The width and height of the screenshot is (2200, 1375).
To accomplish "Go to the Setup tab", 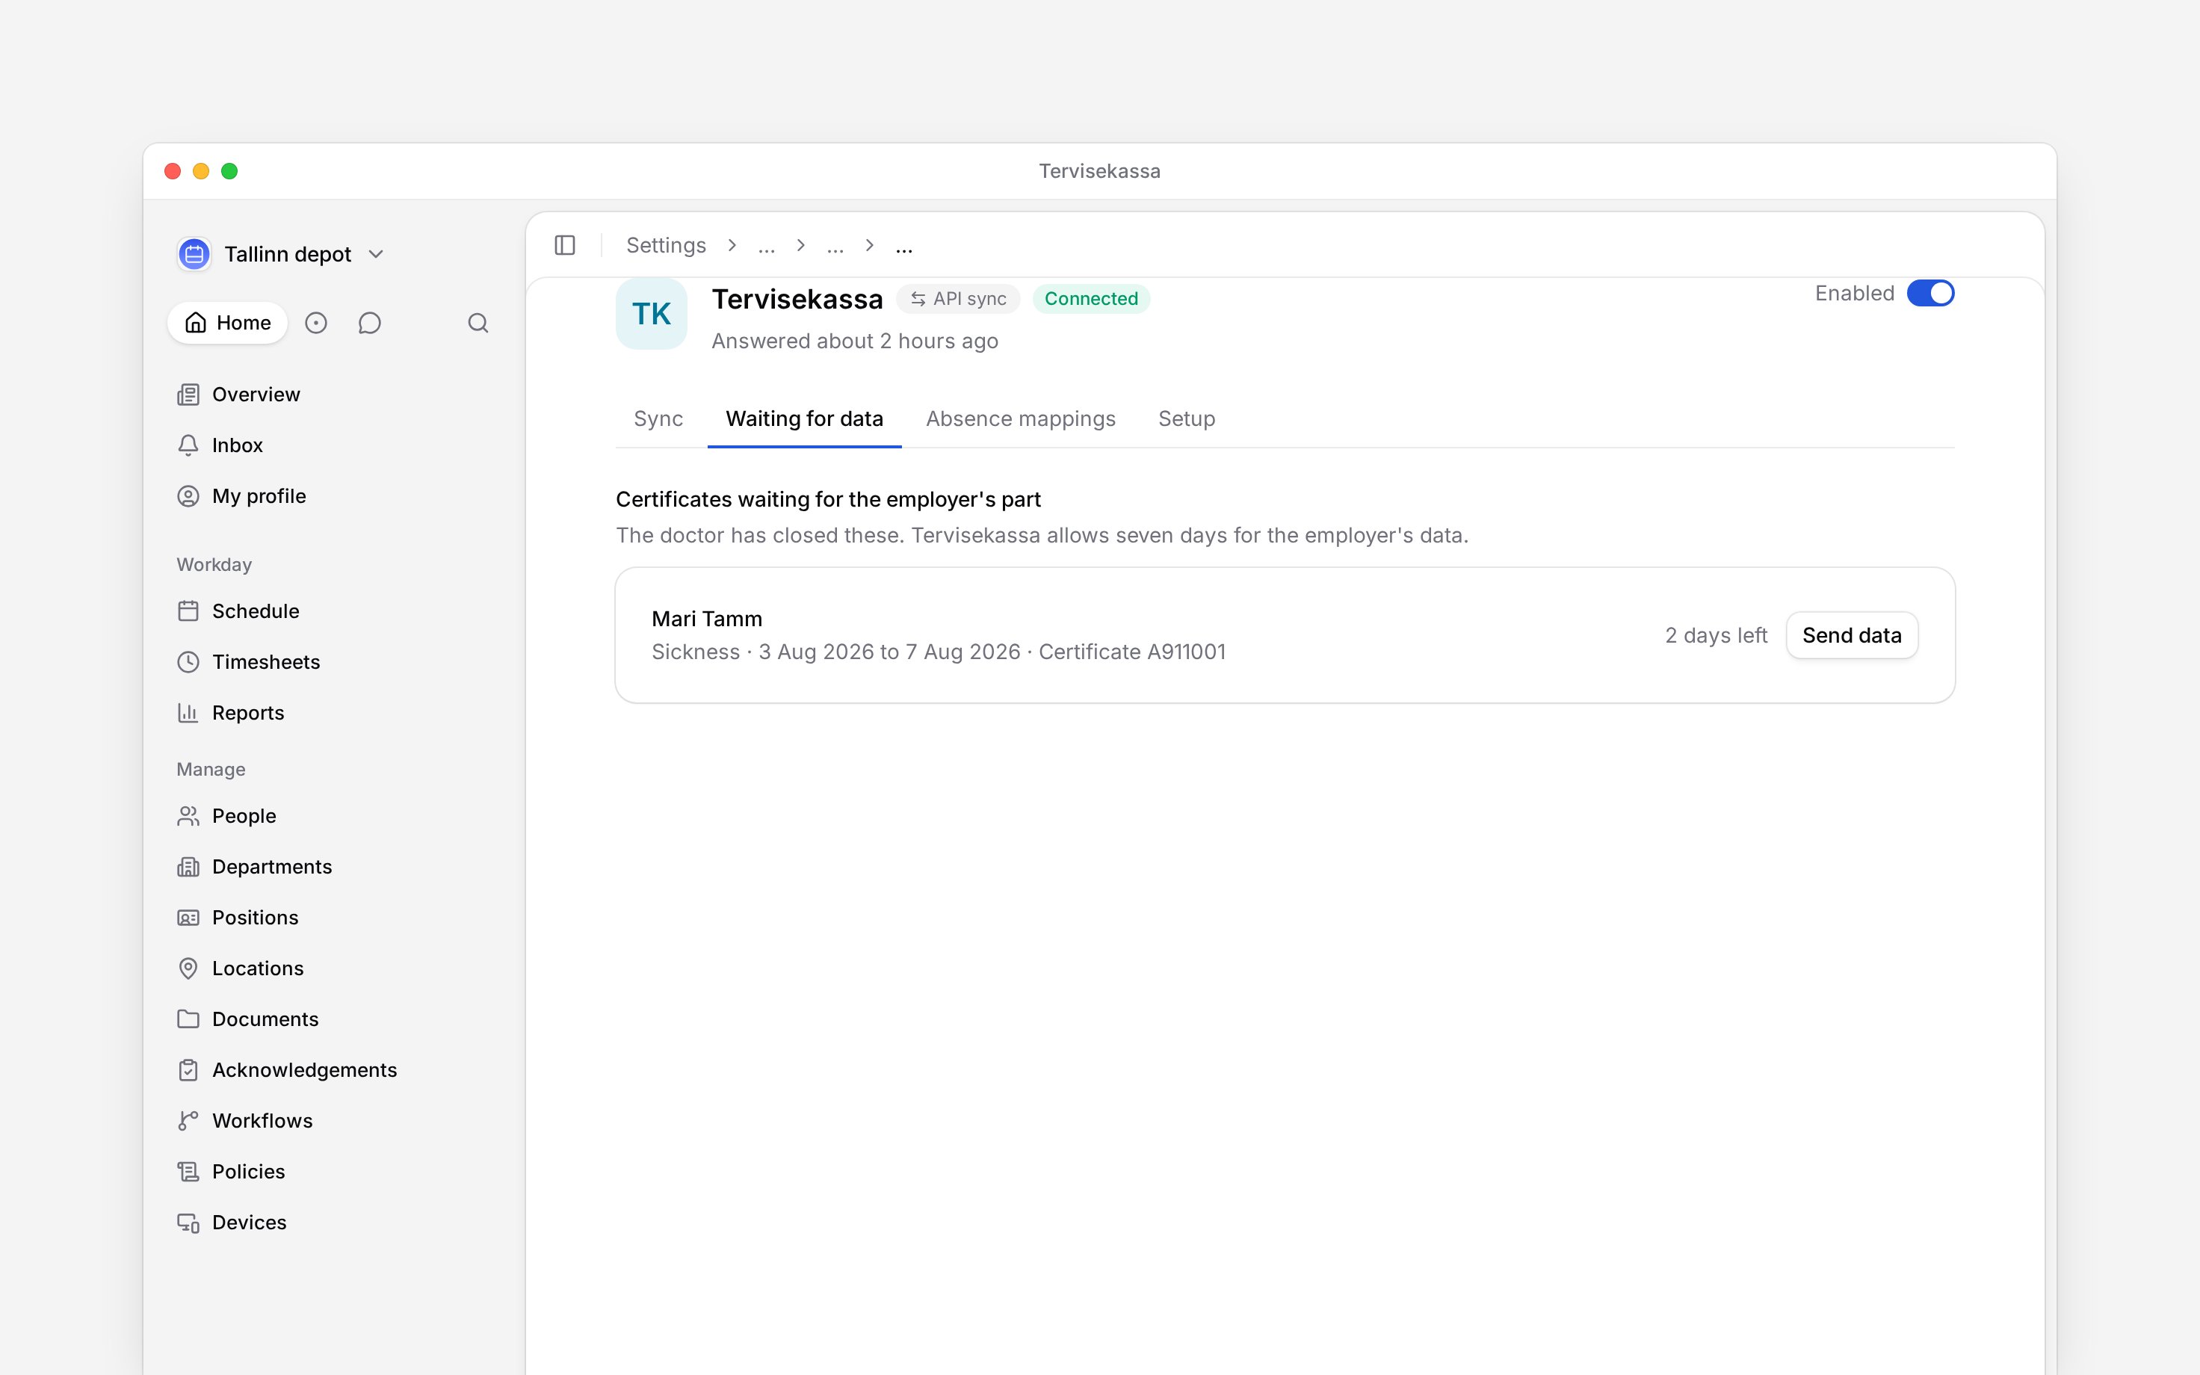I will (x=1187, y=418).
